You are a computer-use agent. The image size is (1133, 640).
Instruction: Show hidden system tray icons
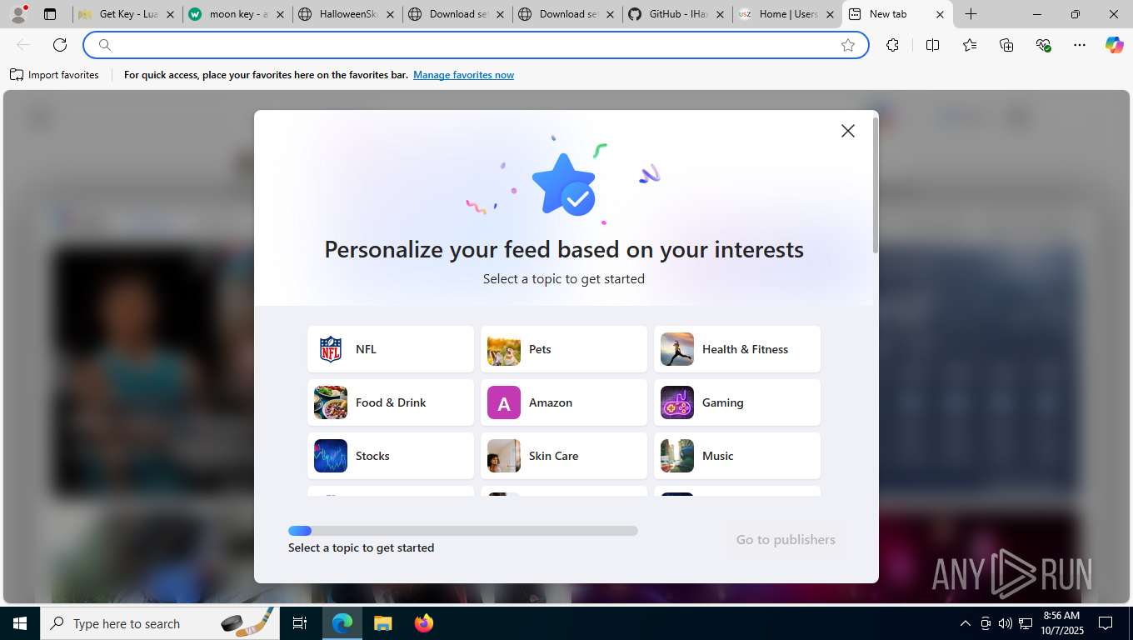coord(966,623)
